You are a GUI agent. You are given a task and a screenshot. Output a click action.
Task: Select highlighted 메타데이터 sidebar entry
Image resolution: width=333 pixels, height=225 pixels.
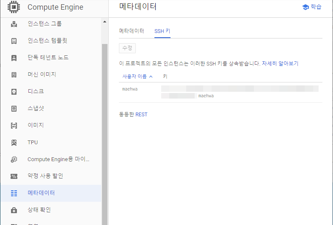[51, 193]
